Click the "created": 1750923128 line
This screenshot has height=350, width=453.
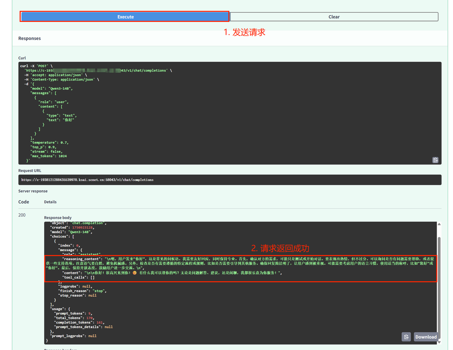pyautogui.click(x=72, y=227)
